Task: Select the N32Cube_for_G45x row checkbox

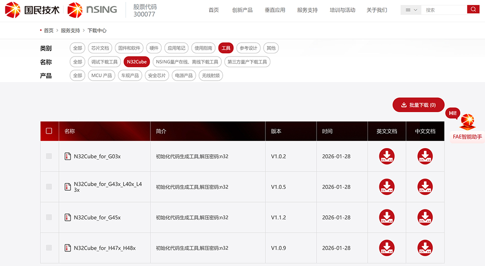Action: click(49, 217)
